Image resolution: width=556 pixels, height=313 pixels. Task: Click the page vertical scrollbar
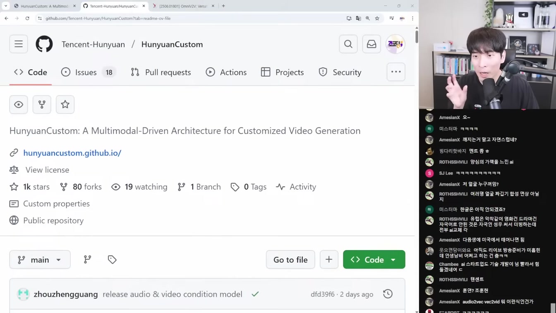pos(417,36)
